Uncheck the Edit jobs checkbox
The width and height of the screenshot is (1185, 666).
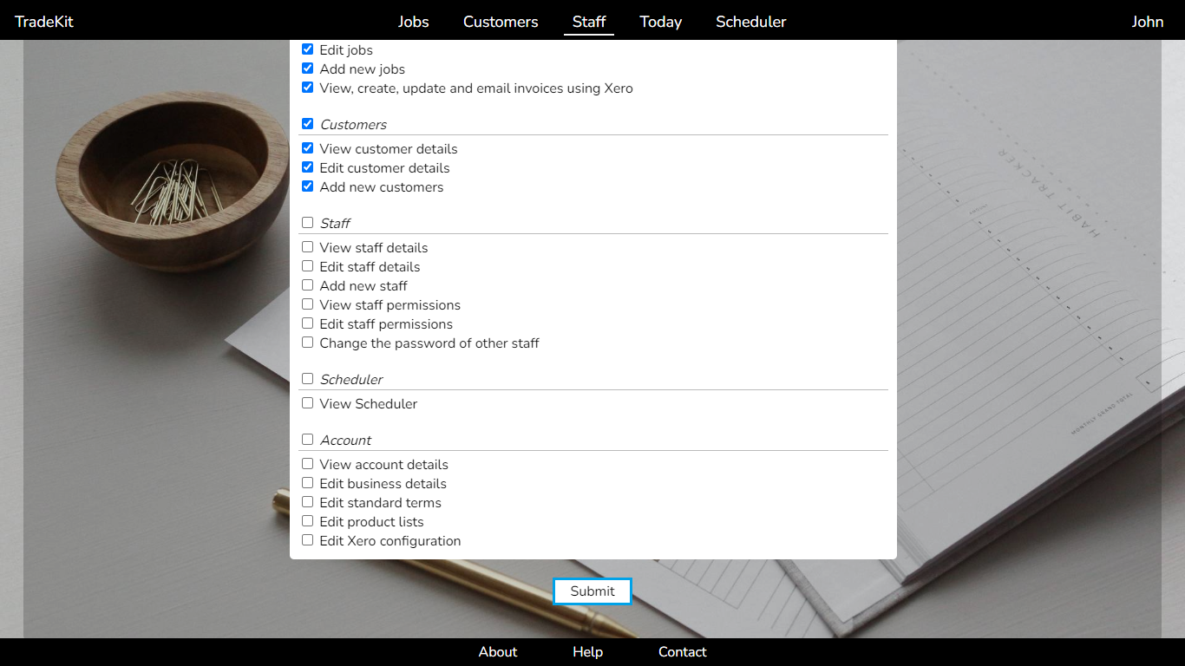coord(307,49)
